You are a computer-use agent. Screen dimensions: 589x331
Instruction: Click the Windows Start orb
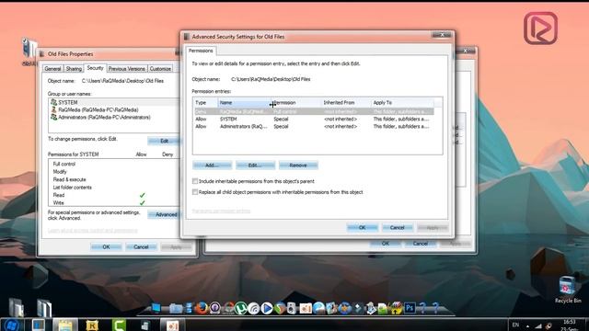pyautogui.click(x=11, y=325)
